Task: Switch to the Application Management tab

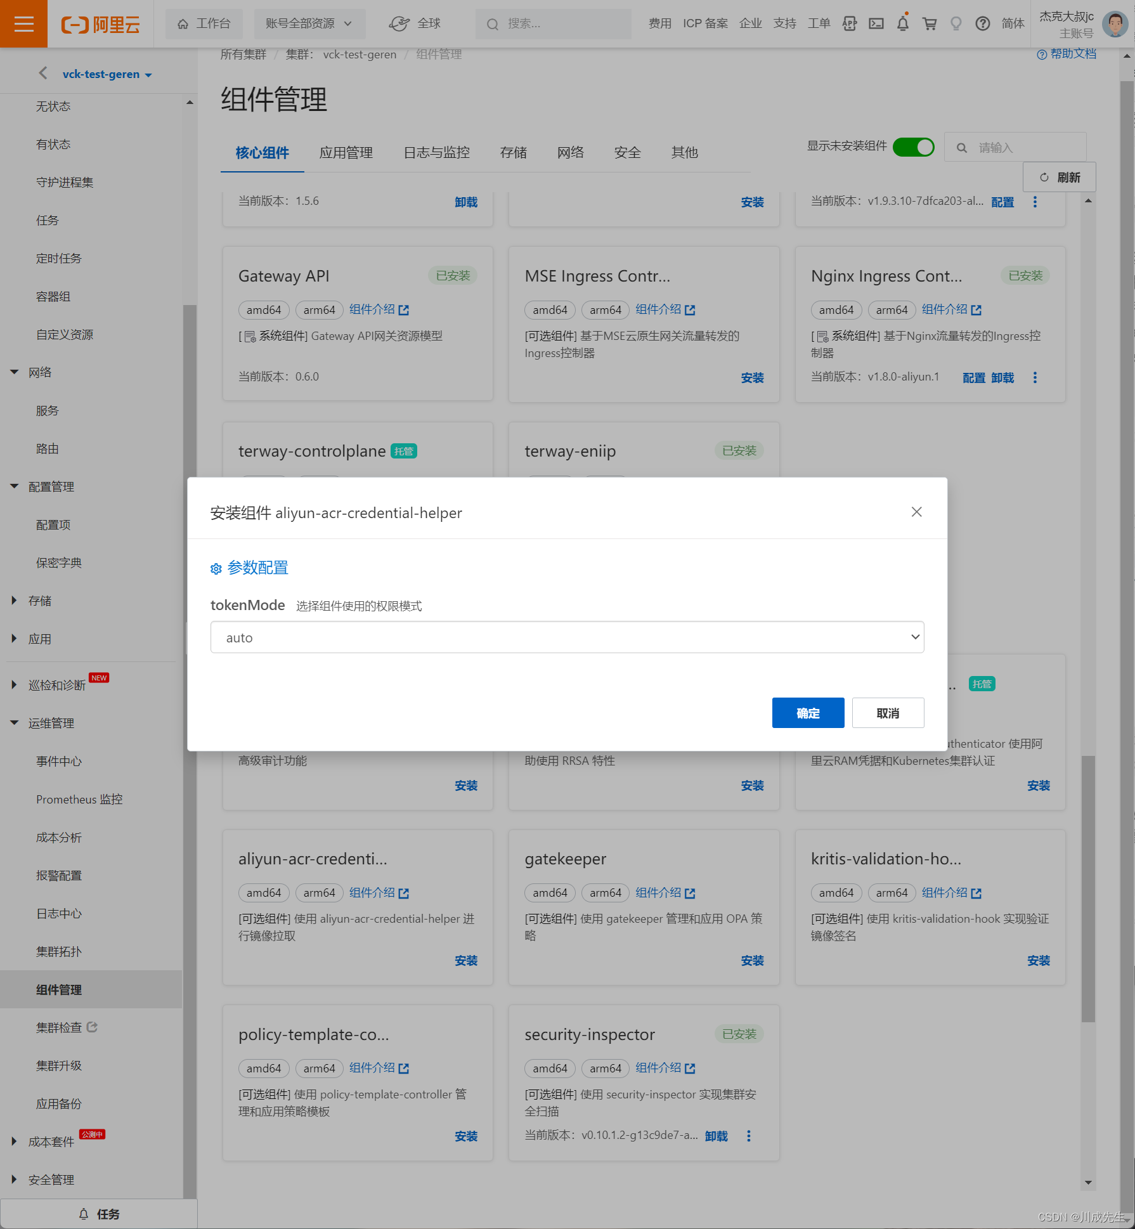Action: [x=346, y=153]
